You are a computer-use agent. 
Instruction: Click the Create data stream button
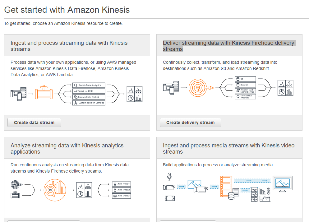tap(34, 123)
